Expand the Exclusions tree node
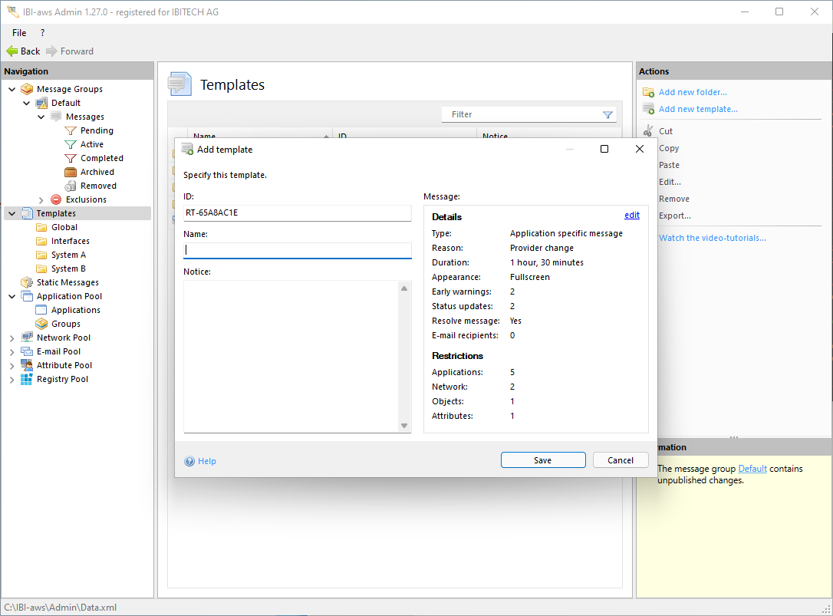 click(x=41, y=199)
